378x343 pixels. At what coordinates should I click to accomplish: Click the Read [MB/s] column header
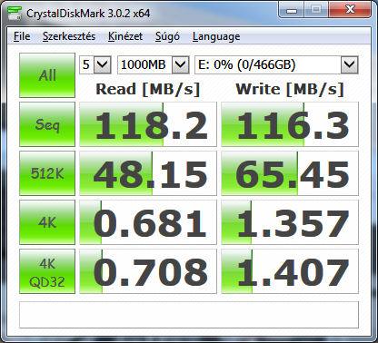[x=148, y=89]
